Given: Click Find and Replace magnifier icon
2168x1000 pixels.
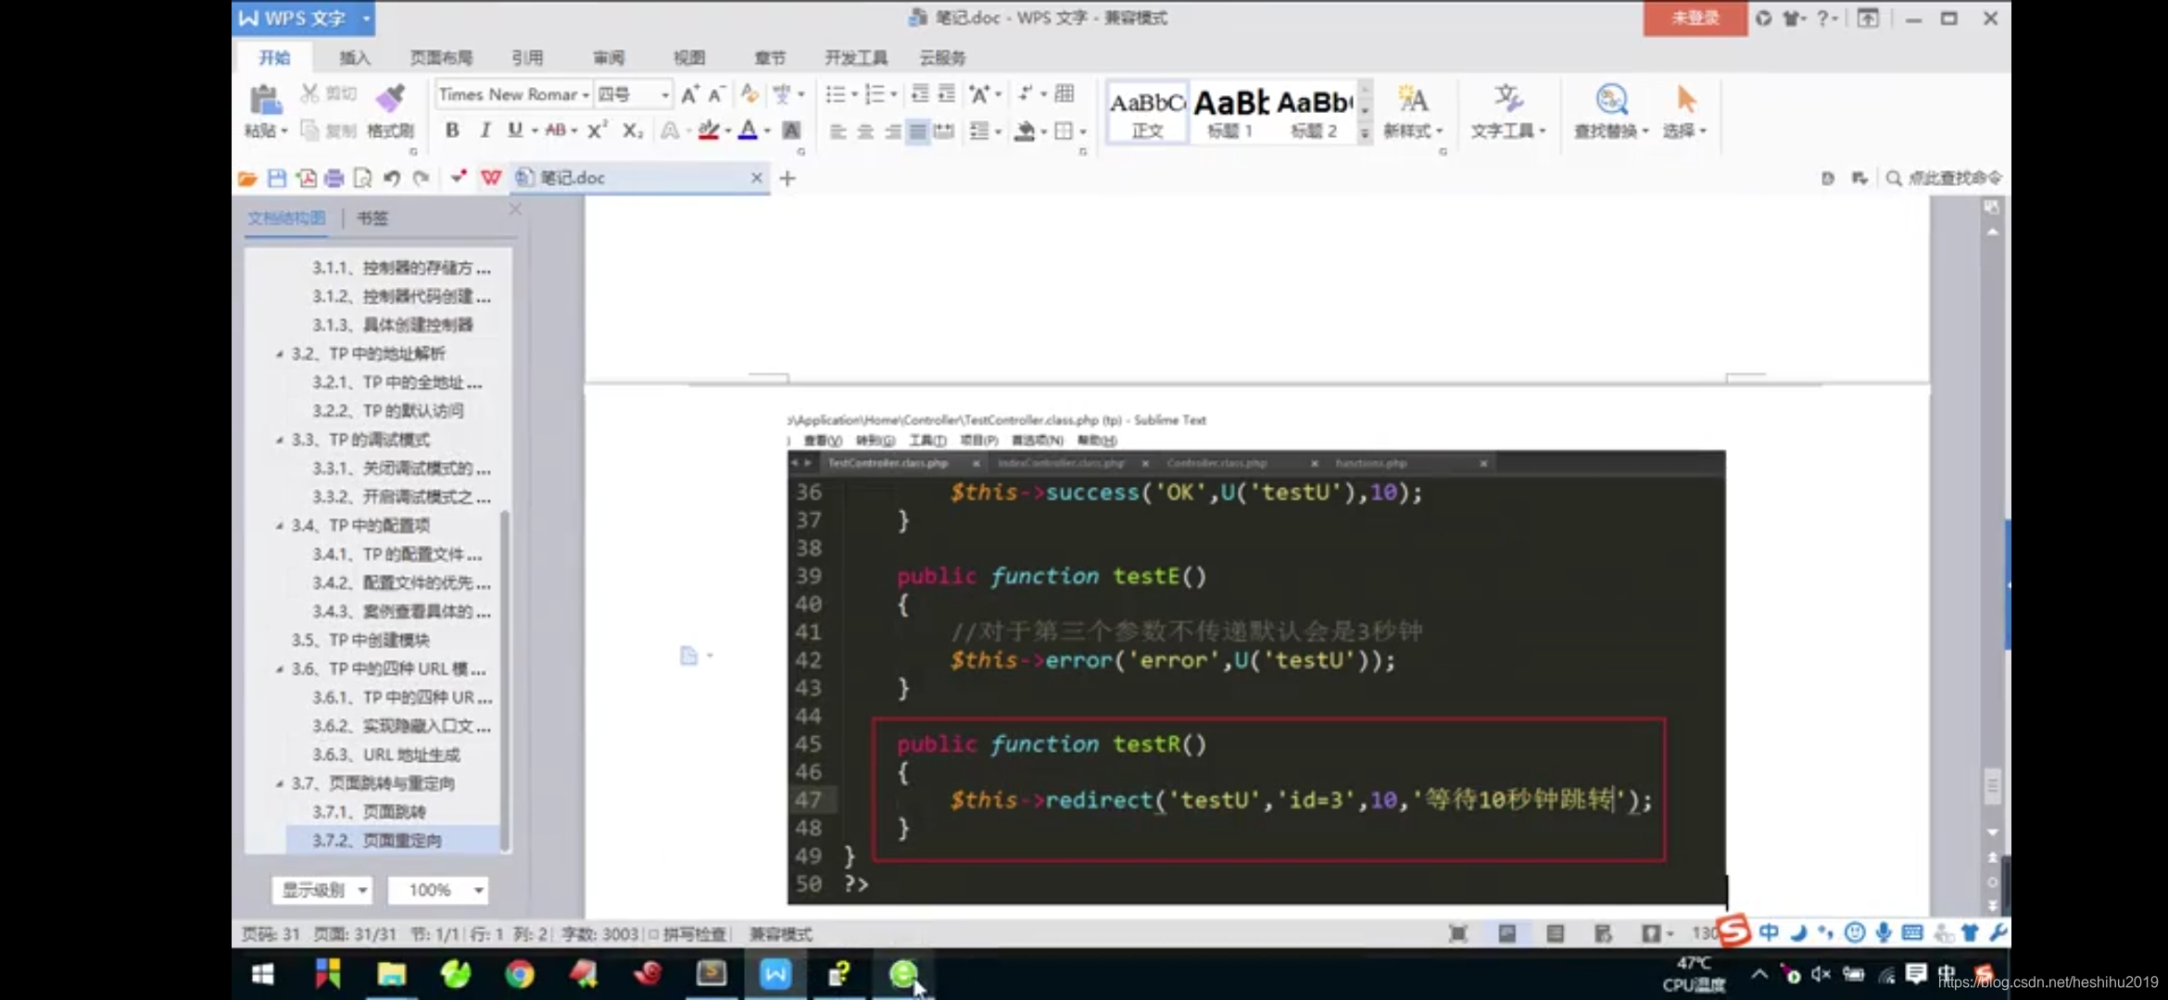Looking at the screenshot, I should [x=1611, y=99].
